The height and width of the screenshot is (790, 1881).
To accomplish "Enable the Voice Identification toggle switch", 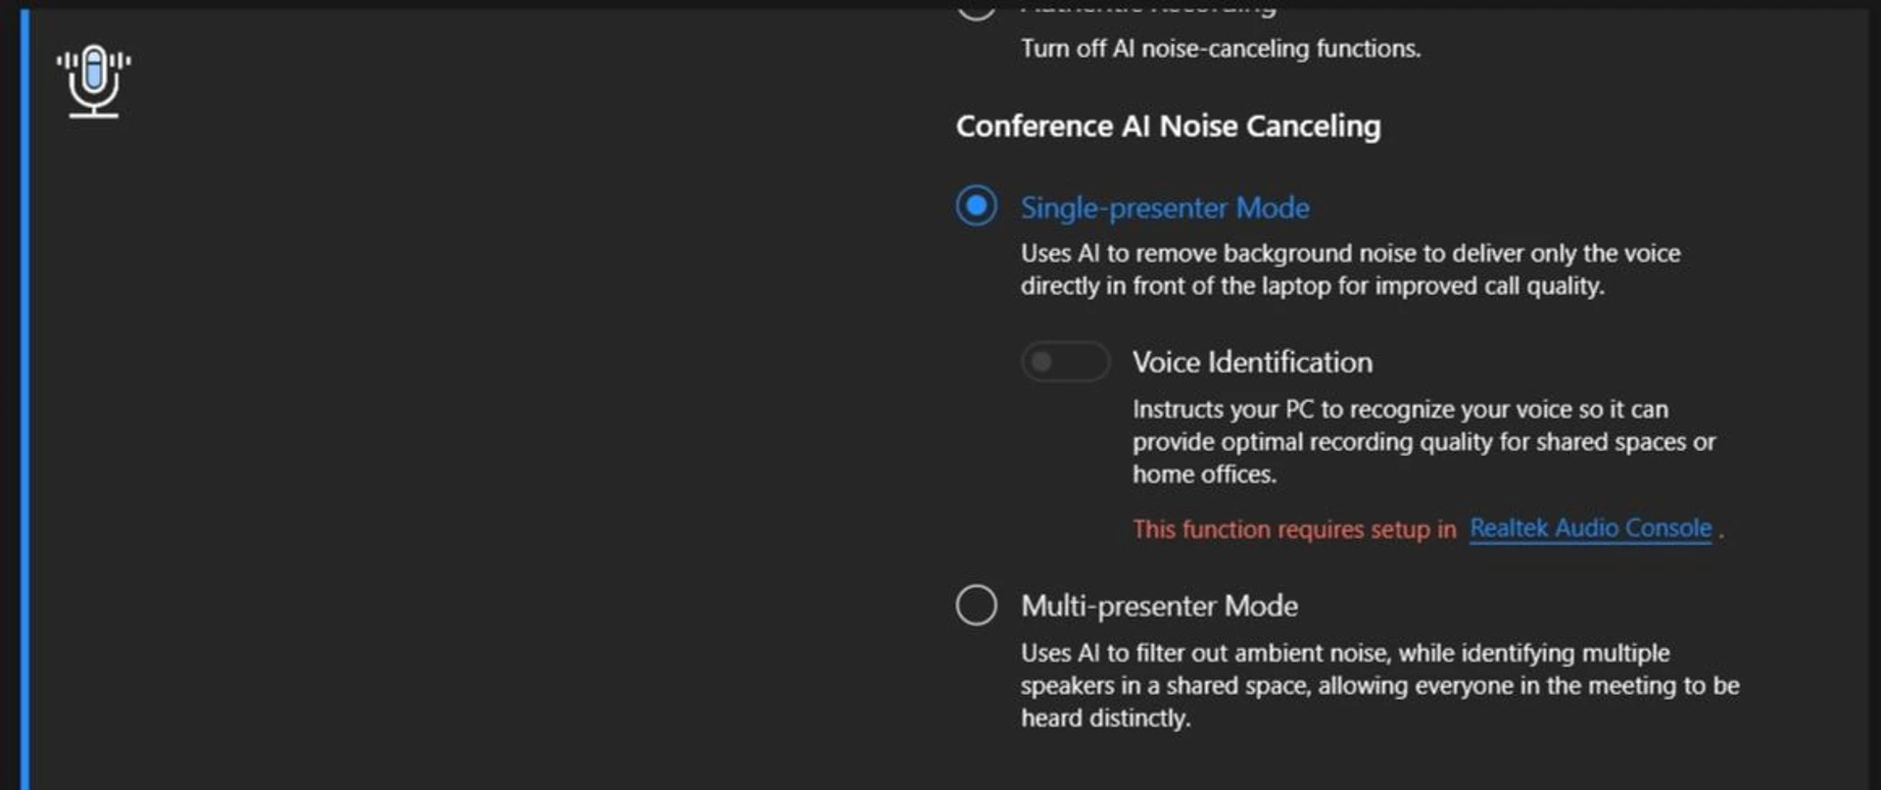I will (x=1065, y=362).
